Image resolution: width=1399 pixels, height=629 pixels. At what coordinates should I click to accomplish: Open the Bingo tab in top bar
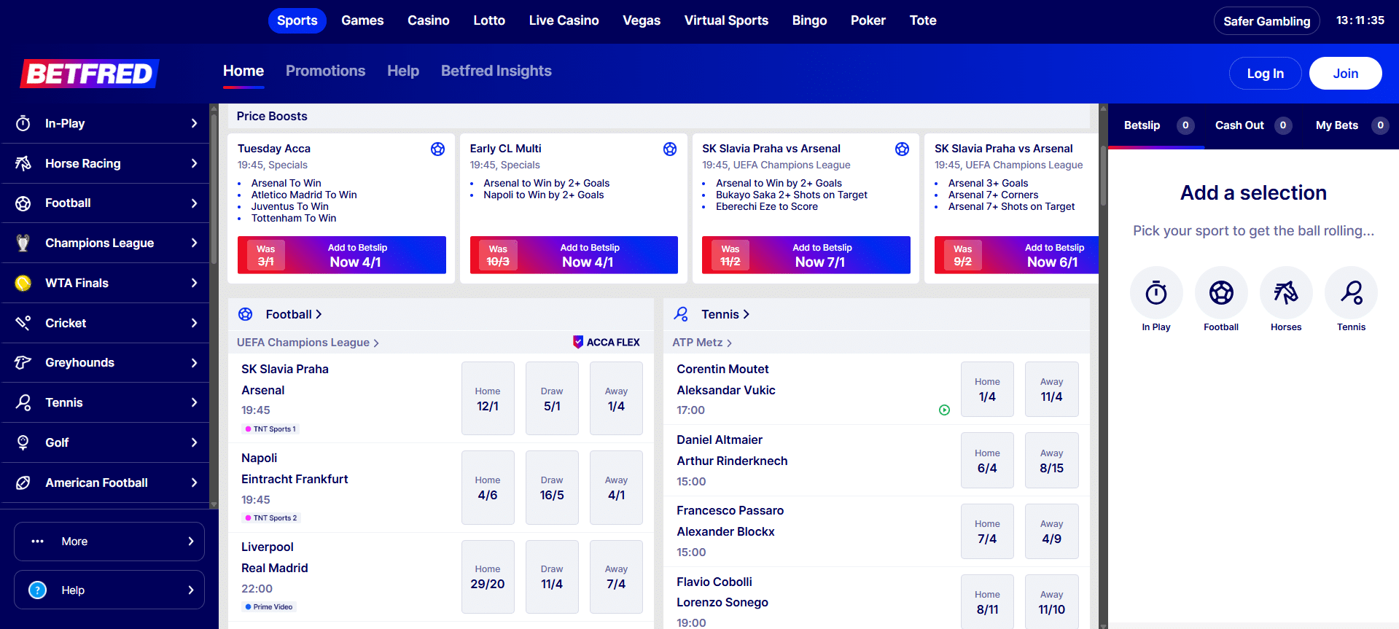809,20
